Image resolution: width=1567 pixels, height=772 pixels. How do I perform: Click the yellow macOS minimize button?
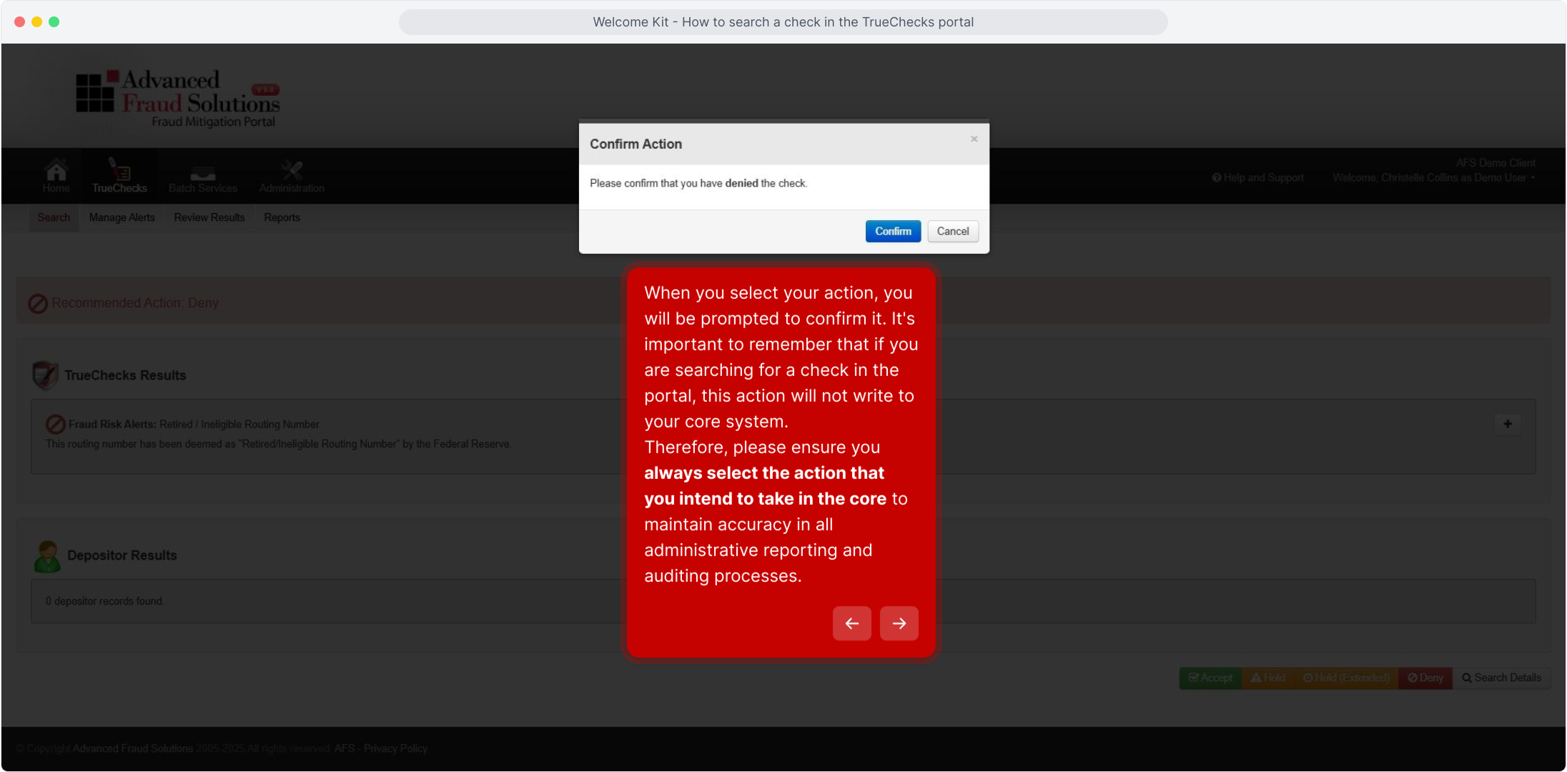(x=36, y=21)
